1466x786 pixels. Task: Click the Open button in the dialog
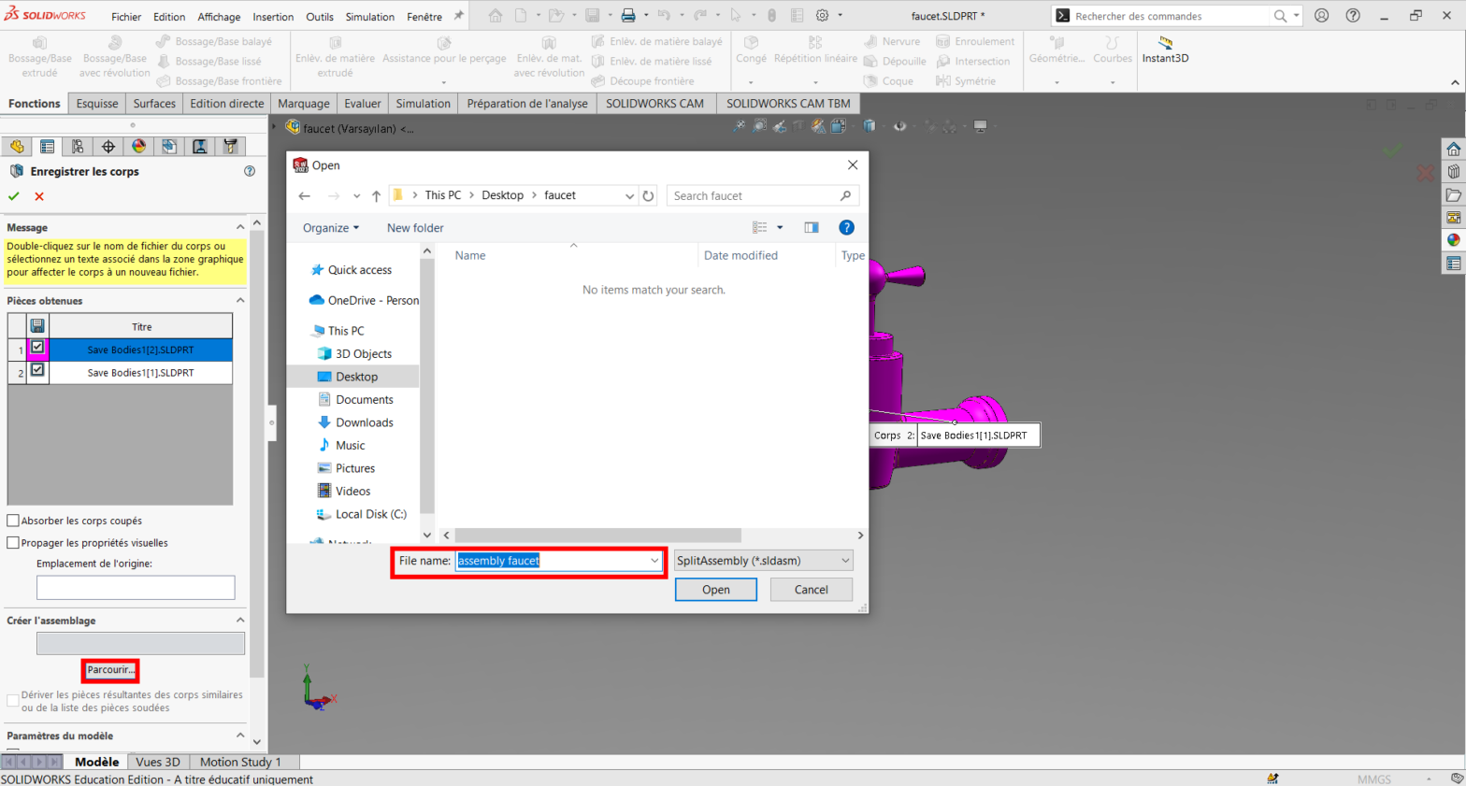click(x=716, y=590)
